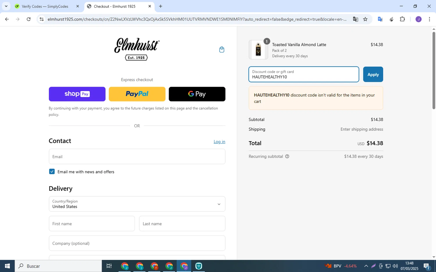Open the active Chrome taskbar icon
The image size is (436, 272).
point(184,266)
